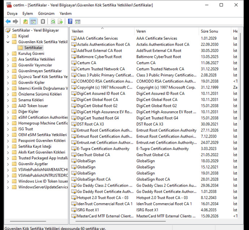This screenshot has width=249, height=230.
Task: Open Help with the question mark icon
Action: click(70, 21)
